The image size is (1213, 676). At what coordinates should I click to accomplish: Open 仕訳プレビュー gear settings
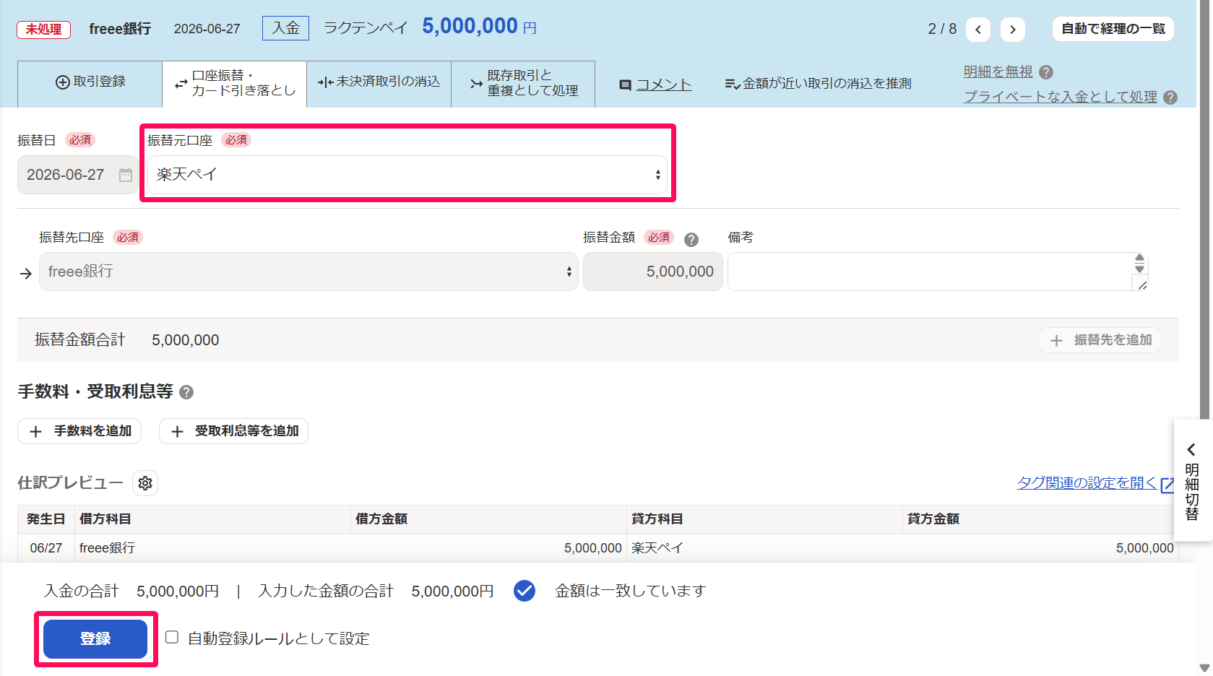[x=145, y=483]
